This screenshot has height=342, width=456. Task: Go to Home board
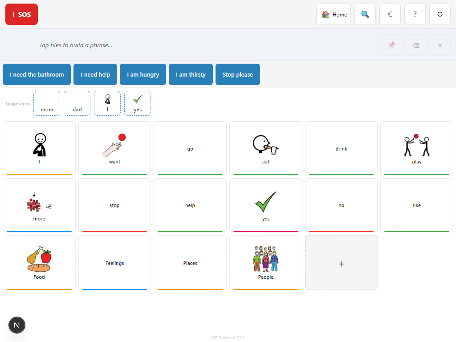point(334,14)
